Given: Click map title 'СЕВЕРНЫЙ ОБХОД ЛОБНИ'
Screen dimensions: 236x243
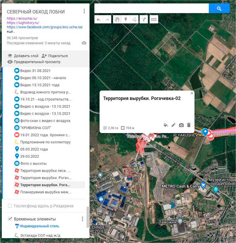Looking at the screenshot, I should [x=36, y=12].
